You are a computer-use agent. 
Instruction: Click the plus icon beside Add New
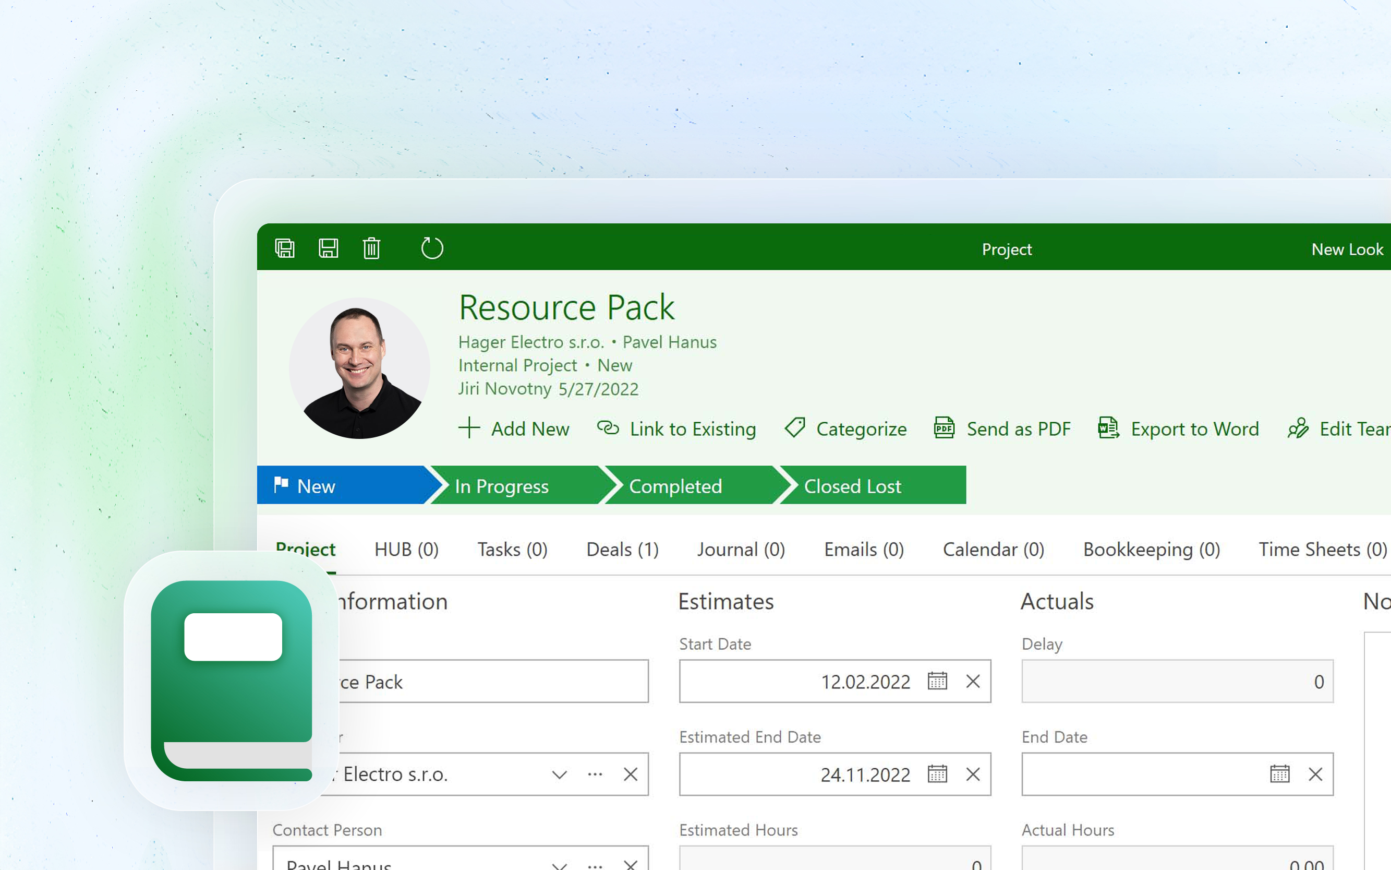tap(469, 428)
